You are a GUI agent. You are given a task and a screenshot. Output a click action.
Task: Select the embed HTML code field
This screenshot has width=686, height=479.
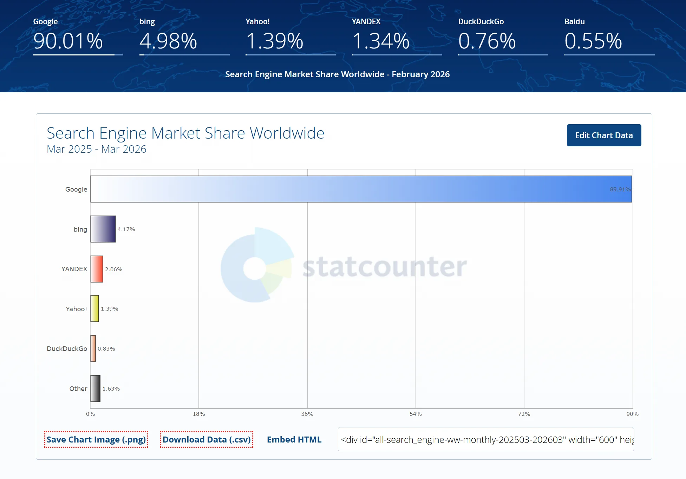point(485,439)
